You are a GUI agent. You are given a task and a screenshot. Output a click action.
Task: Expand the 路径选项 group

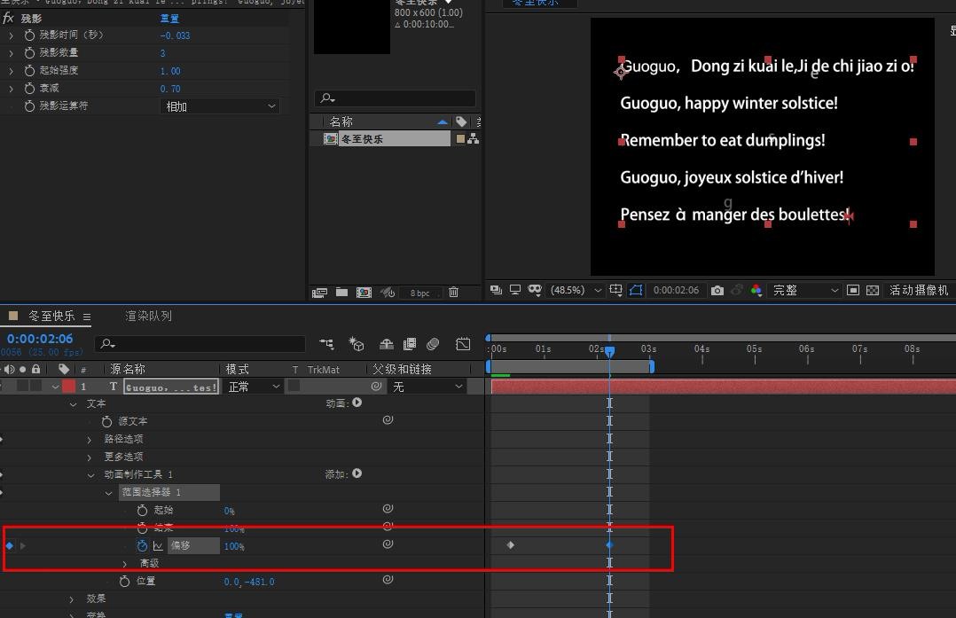point(90,440)
